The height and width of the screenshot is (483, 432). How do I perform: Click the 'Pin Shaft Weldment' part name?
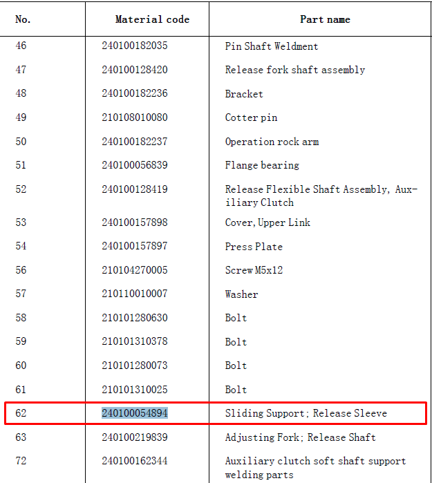click(x=272, y=46)
